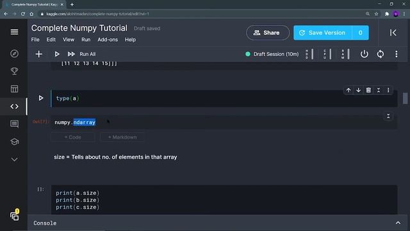The width and height of the screenshot is (410, 231).
Task: Open the Compete trophy sidebar icon
Action: (14, 71)
